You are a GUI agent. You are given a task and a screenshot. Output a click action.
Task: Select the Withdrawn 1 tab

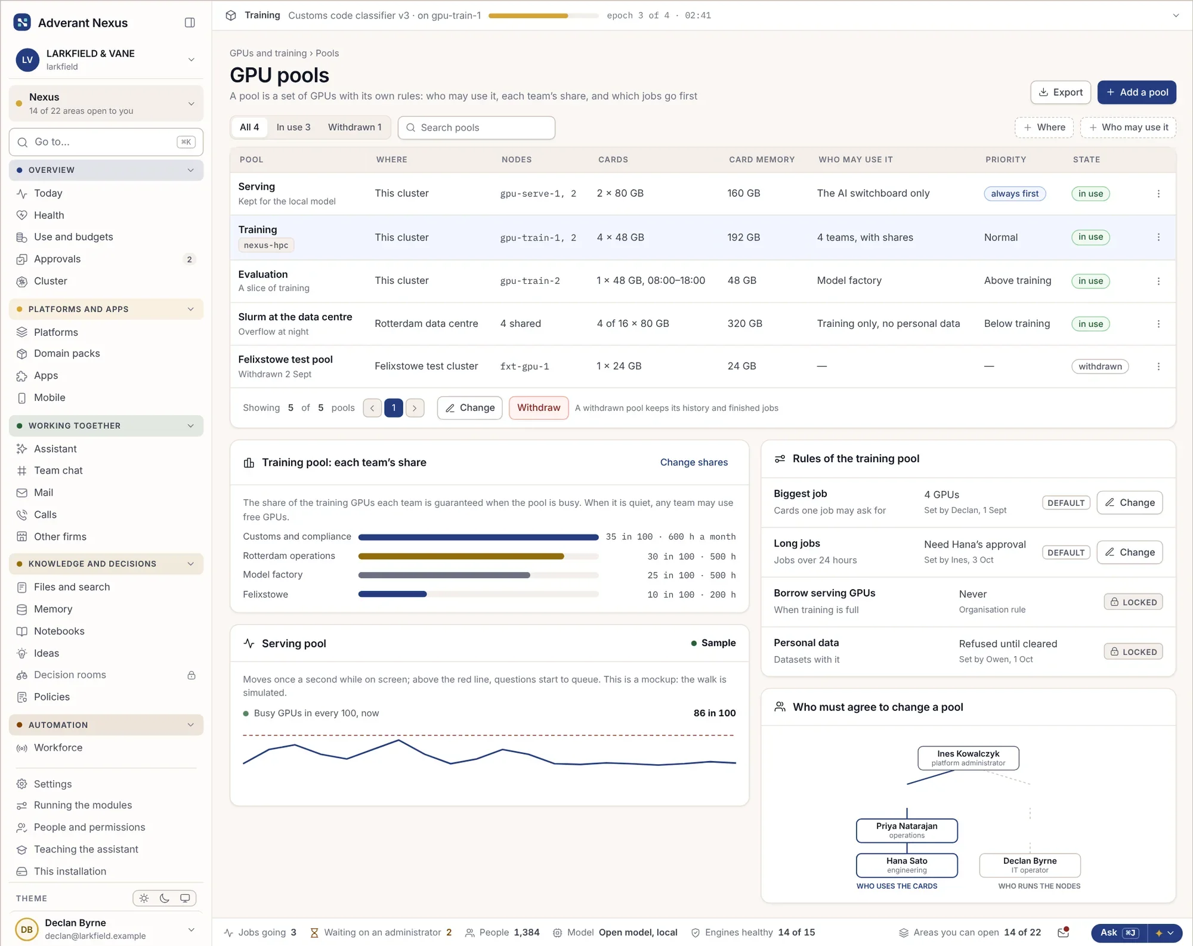coord(354,127)
